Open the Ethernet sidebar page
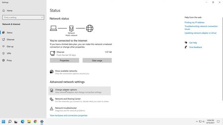Image resolution: width=223 pixels, height=125 pixels. coord(10,40)
